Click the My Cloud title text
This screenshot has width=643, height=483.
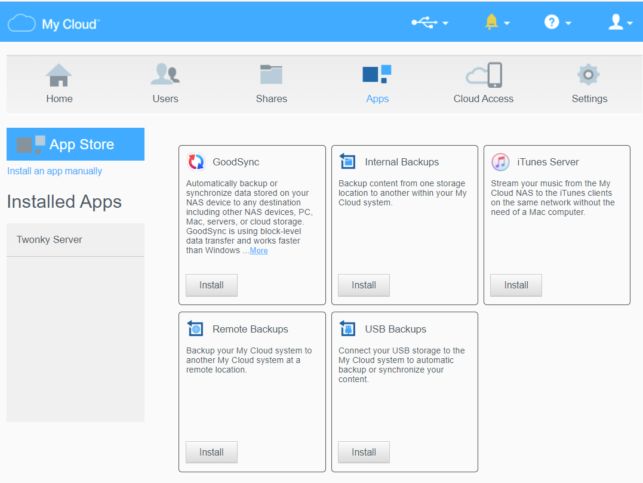pos(70,24)
